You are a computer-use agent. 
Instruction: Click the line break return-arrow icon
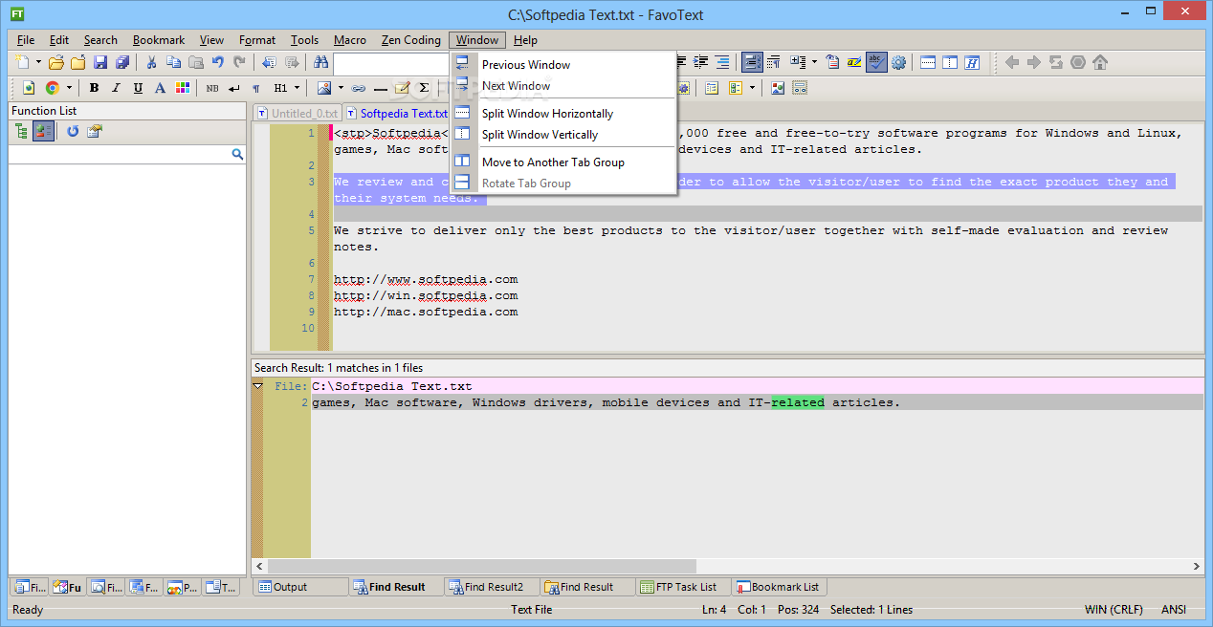tap(234, 88)
